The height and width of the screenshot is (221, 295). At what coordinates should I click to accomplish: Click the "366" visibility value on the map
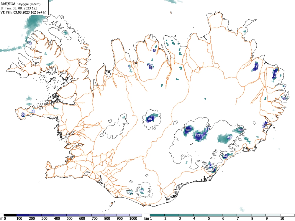230,137
